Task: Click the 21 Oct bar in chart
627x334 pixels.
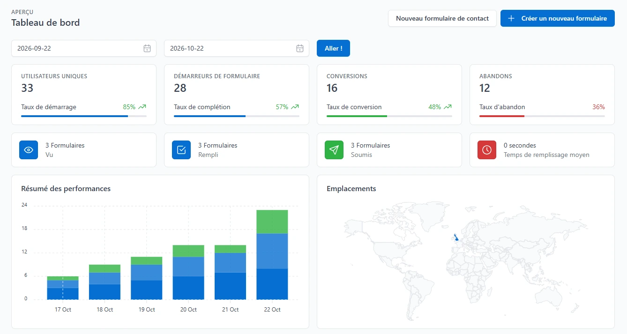Action: click(231, 272)
